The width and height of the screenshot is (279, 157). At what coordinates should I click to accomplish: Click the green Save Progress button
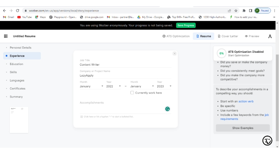coord(186,25)
